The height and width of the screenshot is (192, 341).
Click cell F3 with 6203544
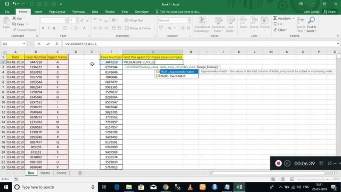pyautogui.click(x=111, y=67)
